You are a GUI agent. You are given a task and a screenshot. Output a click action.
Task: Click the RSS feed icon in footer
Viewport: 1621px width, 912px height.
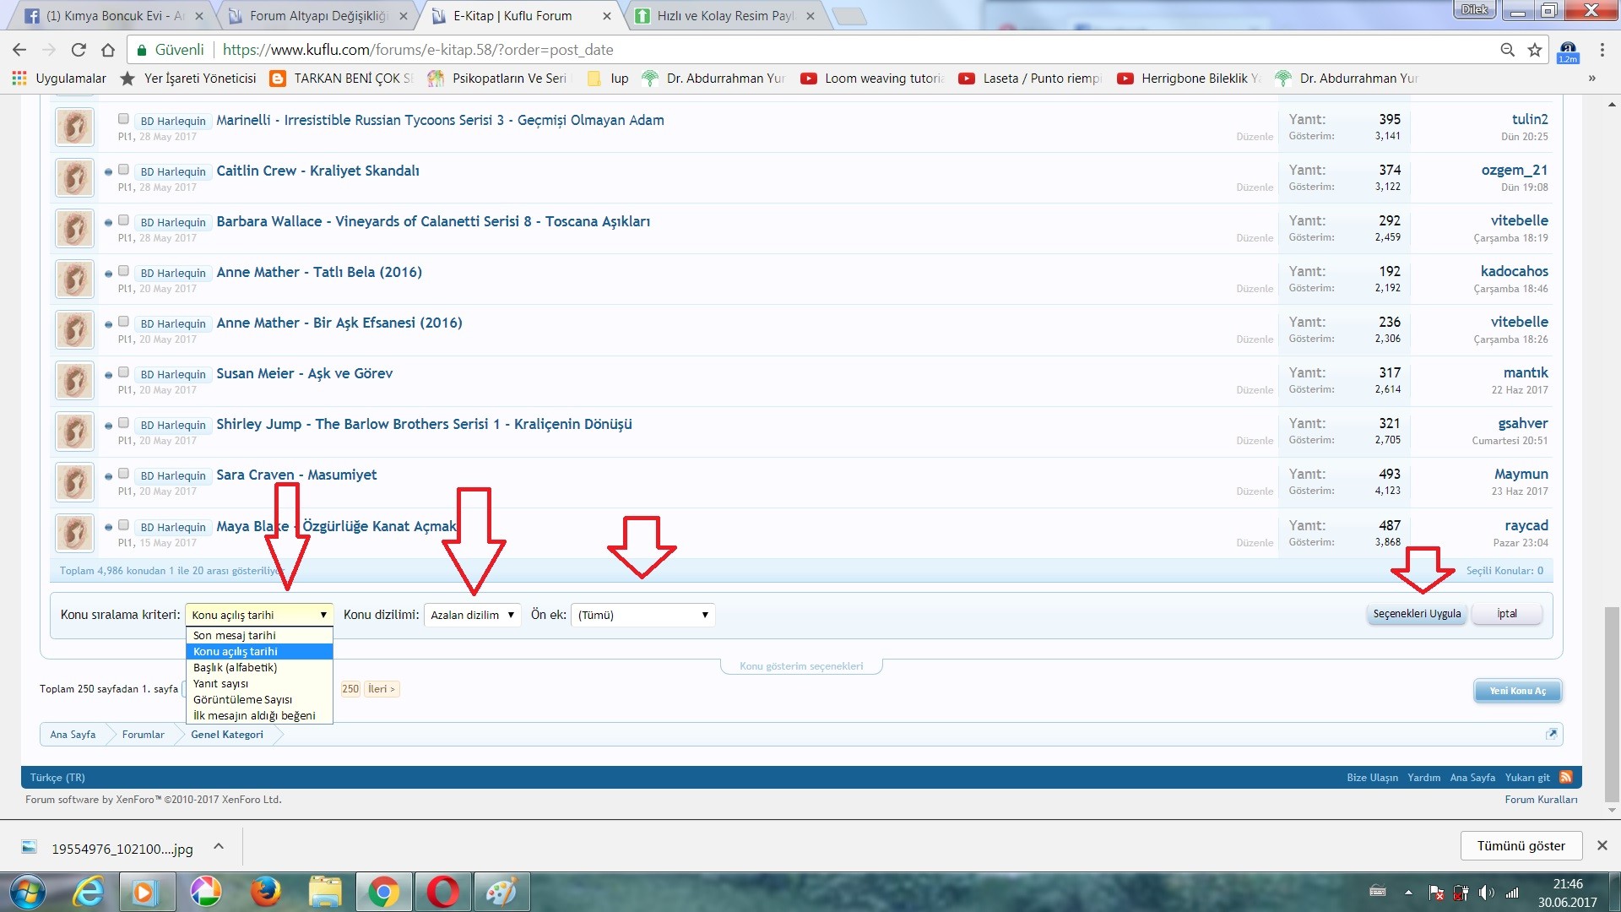coord(1565,777)
